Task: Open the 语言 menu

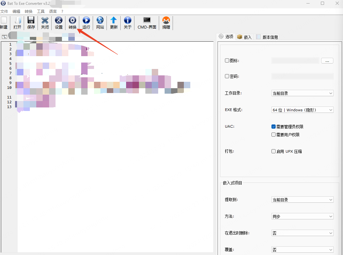Action: (x=53, y=11)
